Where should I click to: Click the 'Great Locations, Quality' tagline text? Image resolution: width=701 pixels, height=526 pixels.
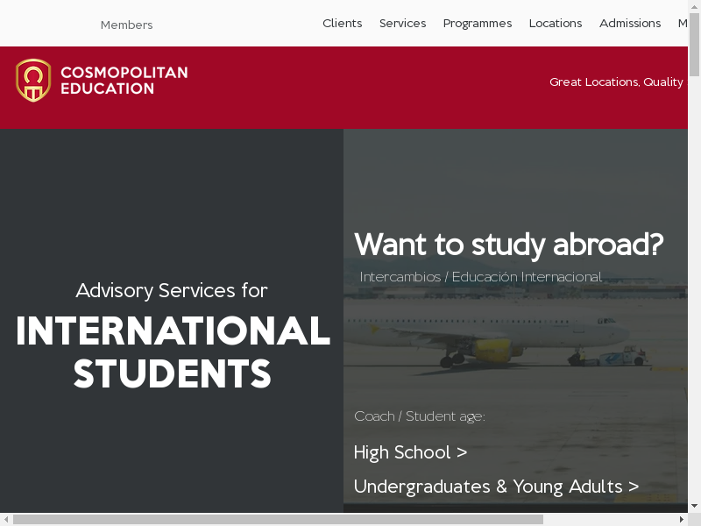pyautogui.click(x=615, y=82)
